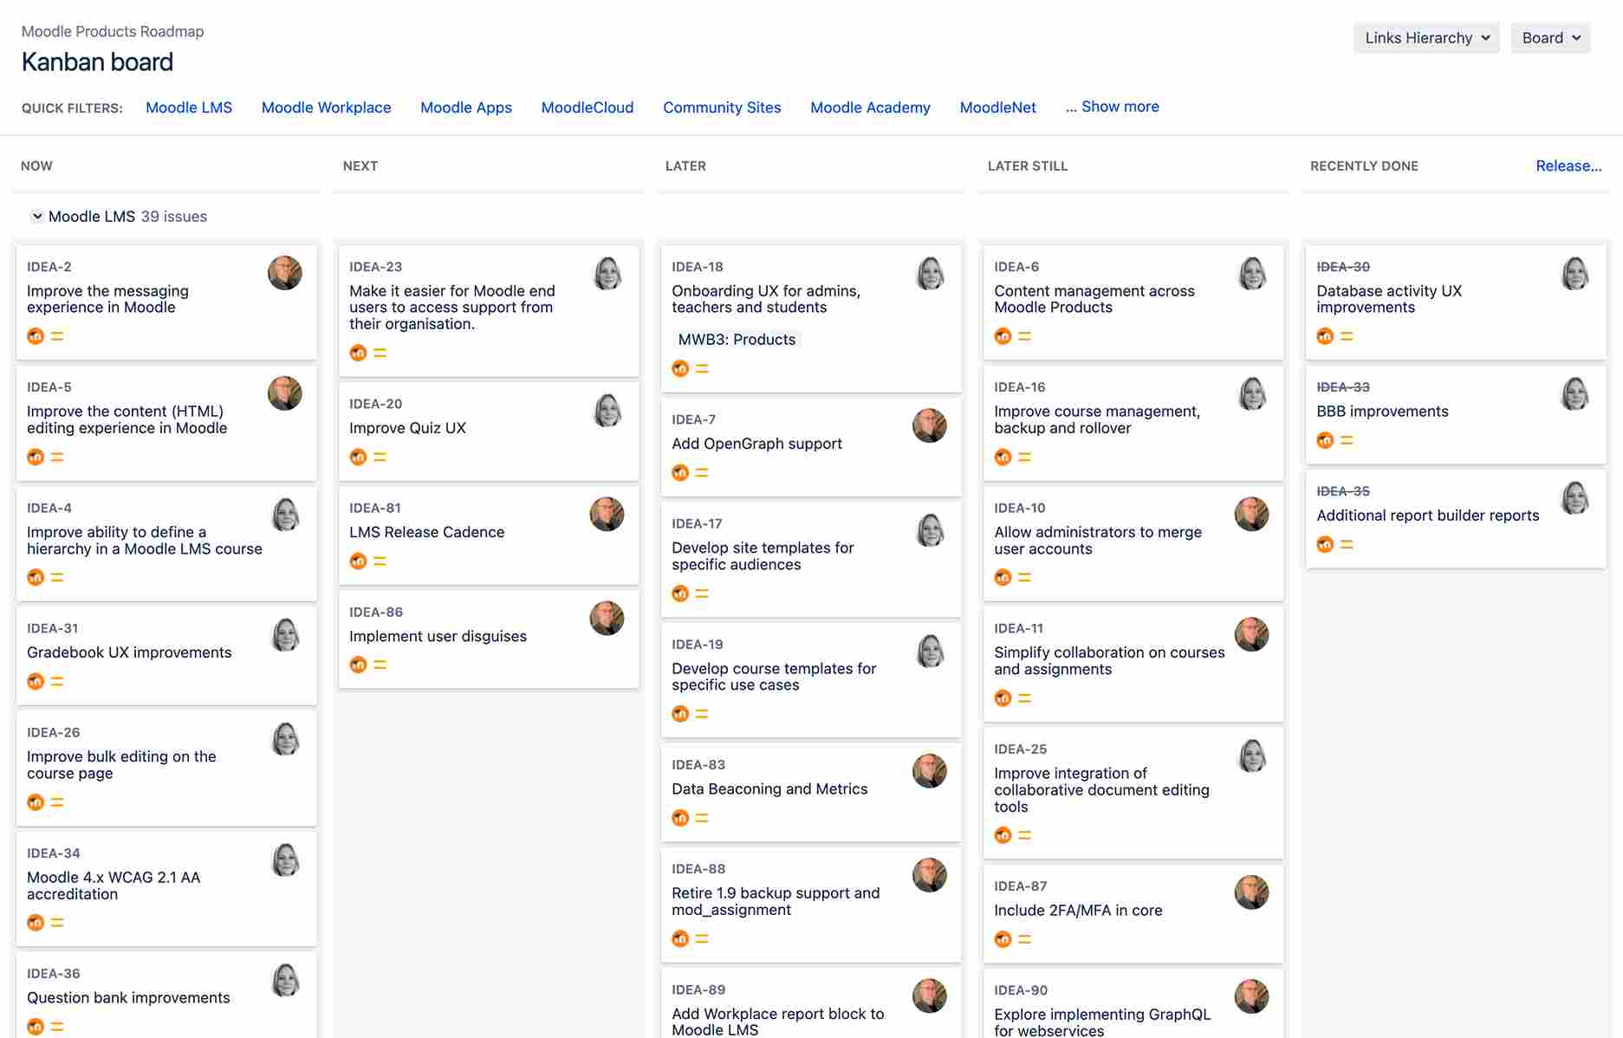Click the 'Content management across Moodle Products' title

tap(1094, 299)
